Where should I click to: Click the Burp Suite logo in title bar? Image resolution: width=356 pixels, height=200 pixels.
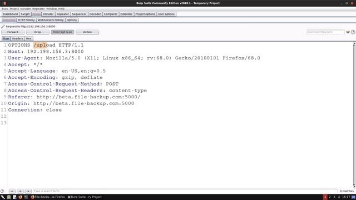[4, 3]
